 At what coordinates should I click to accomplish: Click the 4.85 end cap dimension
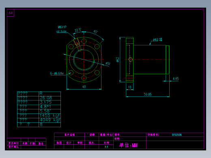[x=176, y=79]
